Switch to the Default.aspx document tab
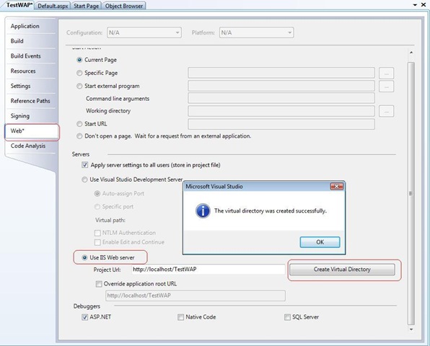This screenshot has width=430, height=346. pyautogui.click(x=53, y=6)
